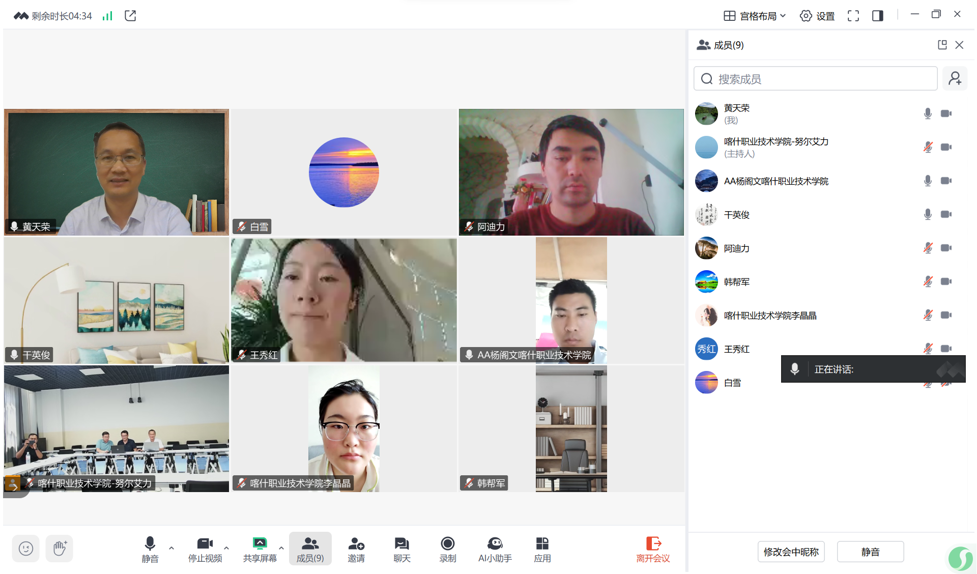Expand audio options arrow next to 静音
Screen dimensions: 977x574
171,548
